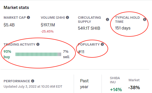Click the Circulating Supply info icon
This screenshot has width=152, height=93.
click(107, 19)
